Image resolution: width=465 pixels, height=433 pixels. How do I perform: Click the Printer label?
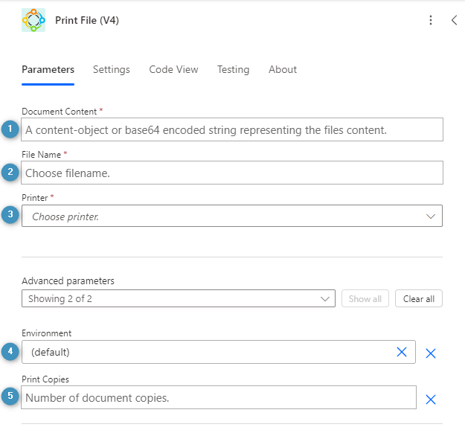[x=35, y=198]
